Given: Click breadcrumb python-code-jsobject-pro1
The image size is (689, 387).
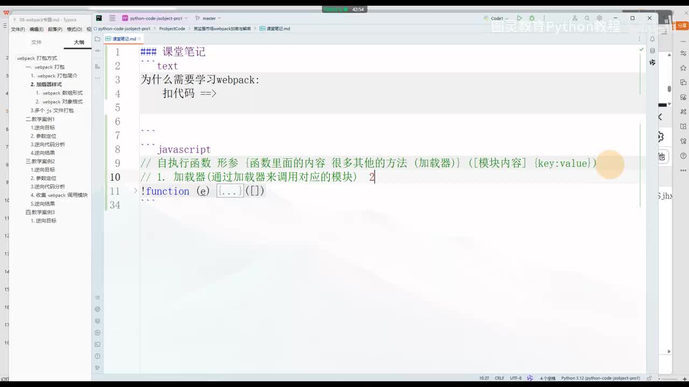Looking at the screenshot, I should pyautogui.click(x=124, y=28).
